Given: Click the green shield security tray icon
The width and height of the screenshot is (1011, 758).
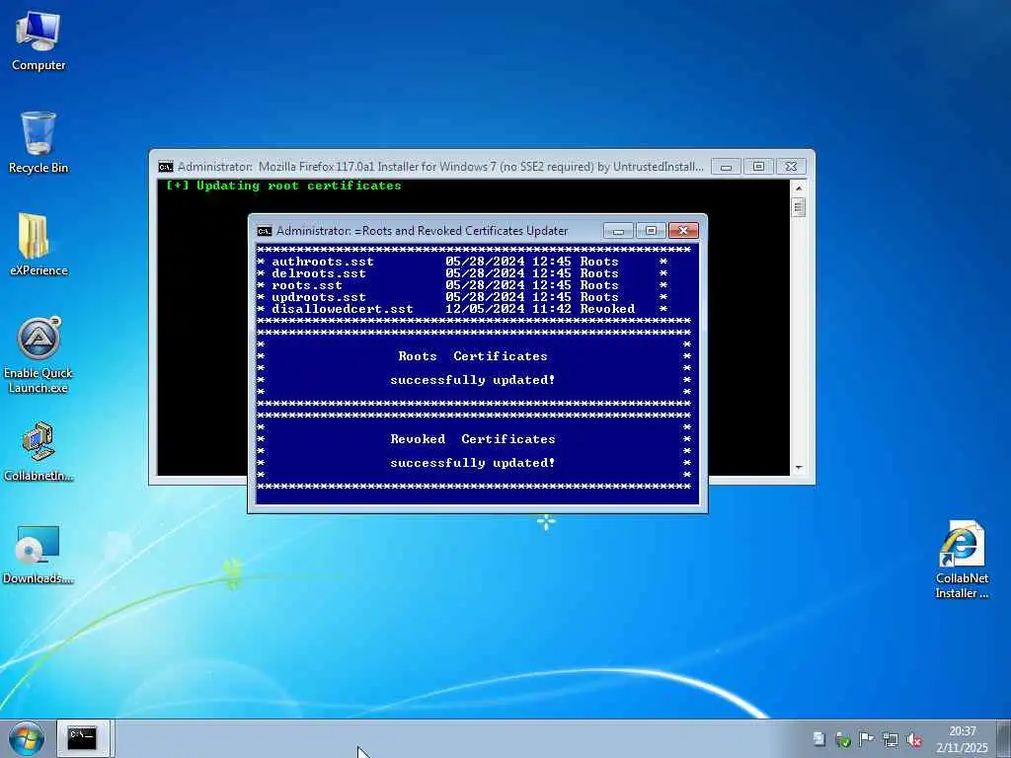Looking at the screenshot, I should pos(843,739).
